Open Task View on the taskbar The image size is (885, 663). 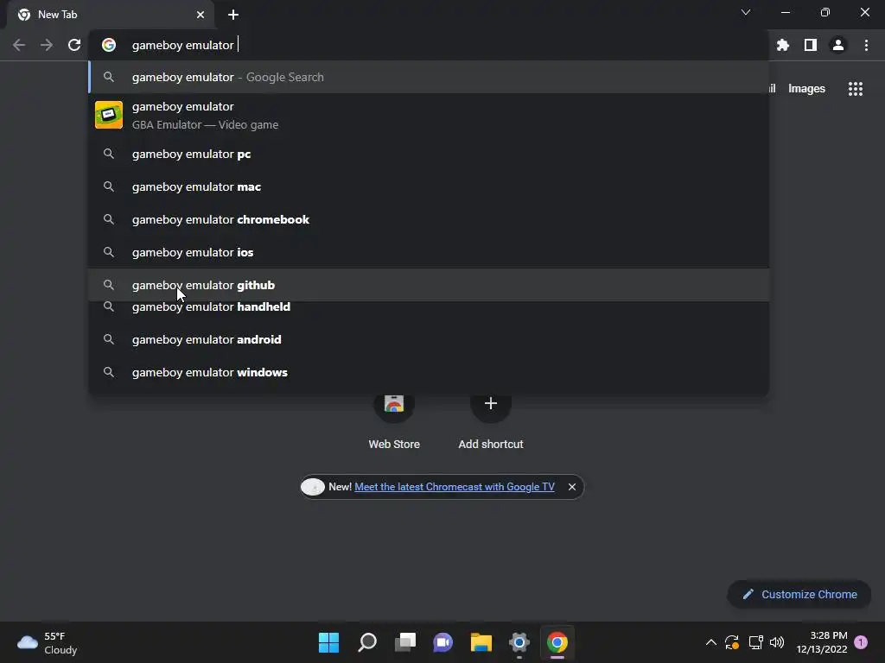(404, 642)
